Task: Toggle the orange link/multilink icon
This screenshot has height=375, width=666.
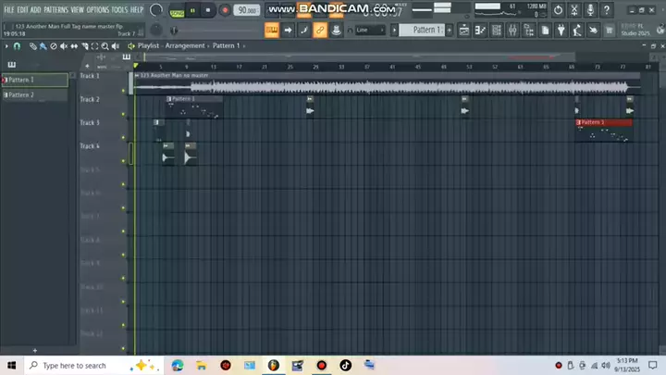Action: (320, 30)
